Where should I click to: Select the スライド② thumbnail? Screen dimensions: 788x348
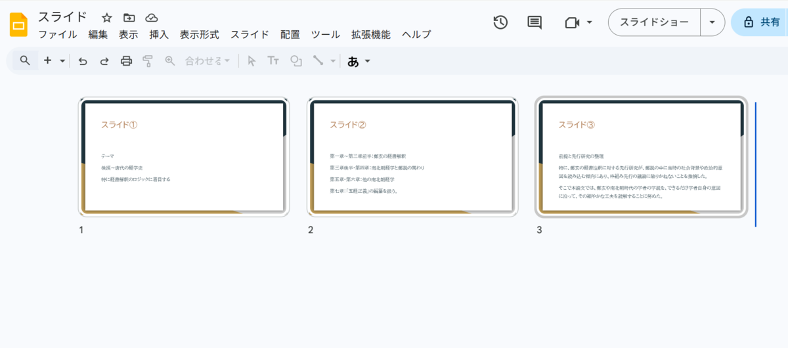pyautogui.click(x=412, y=157)
